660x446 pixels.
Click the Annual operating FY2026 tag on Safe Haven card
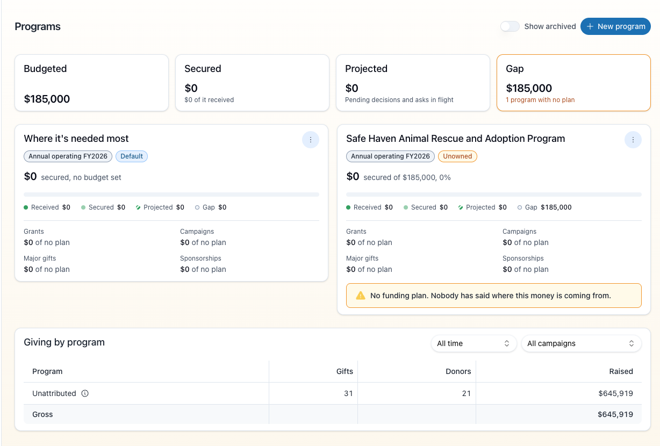(391, 156)
